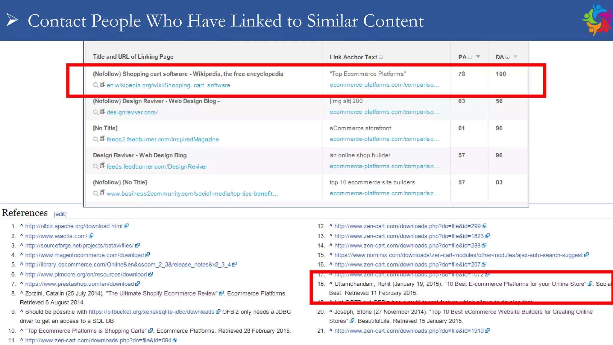Viewport: 613px width, 345px height.
Task: Click magnifier icon beside feeds2.feedburner.com link
Action: (96, 140)
